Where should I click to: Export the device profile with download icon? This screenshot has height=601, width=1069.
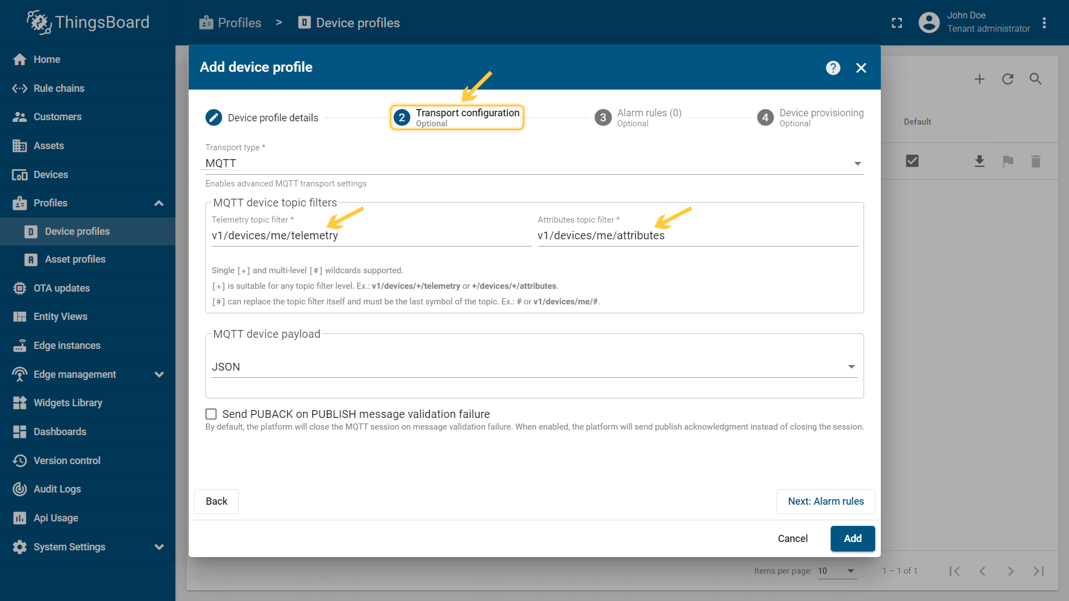[x=980, y=161]
